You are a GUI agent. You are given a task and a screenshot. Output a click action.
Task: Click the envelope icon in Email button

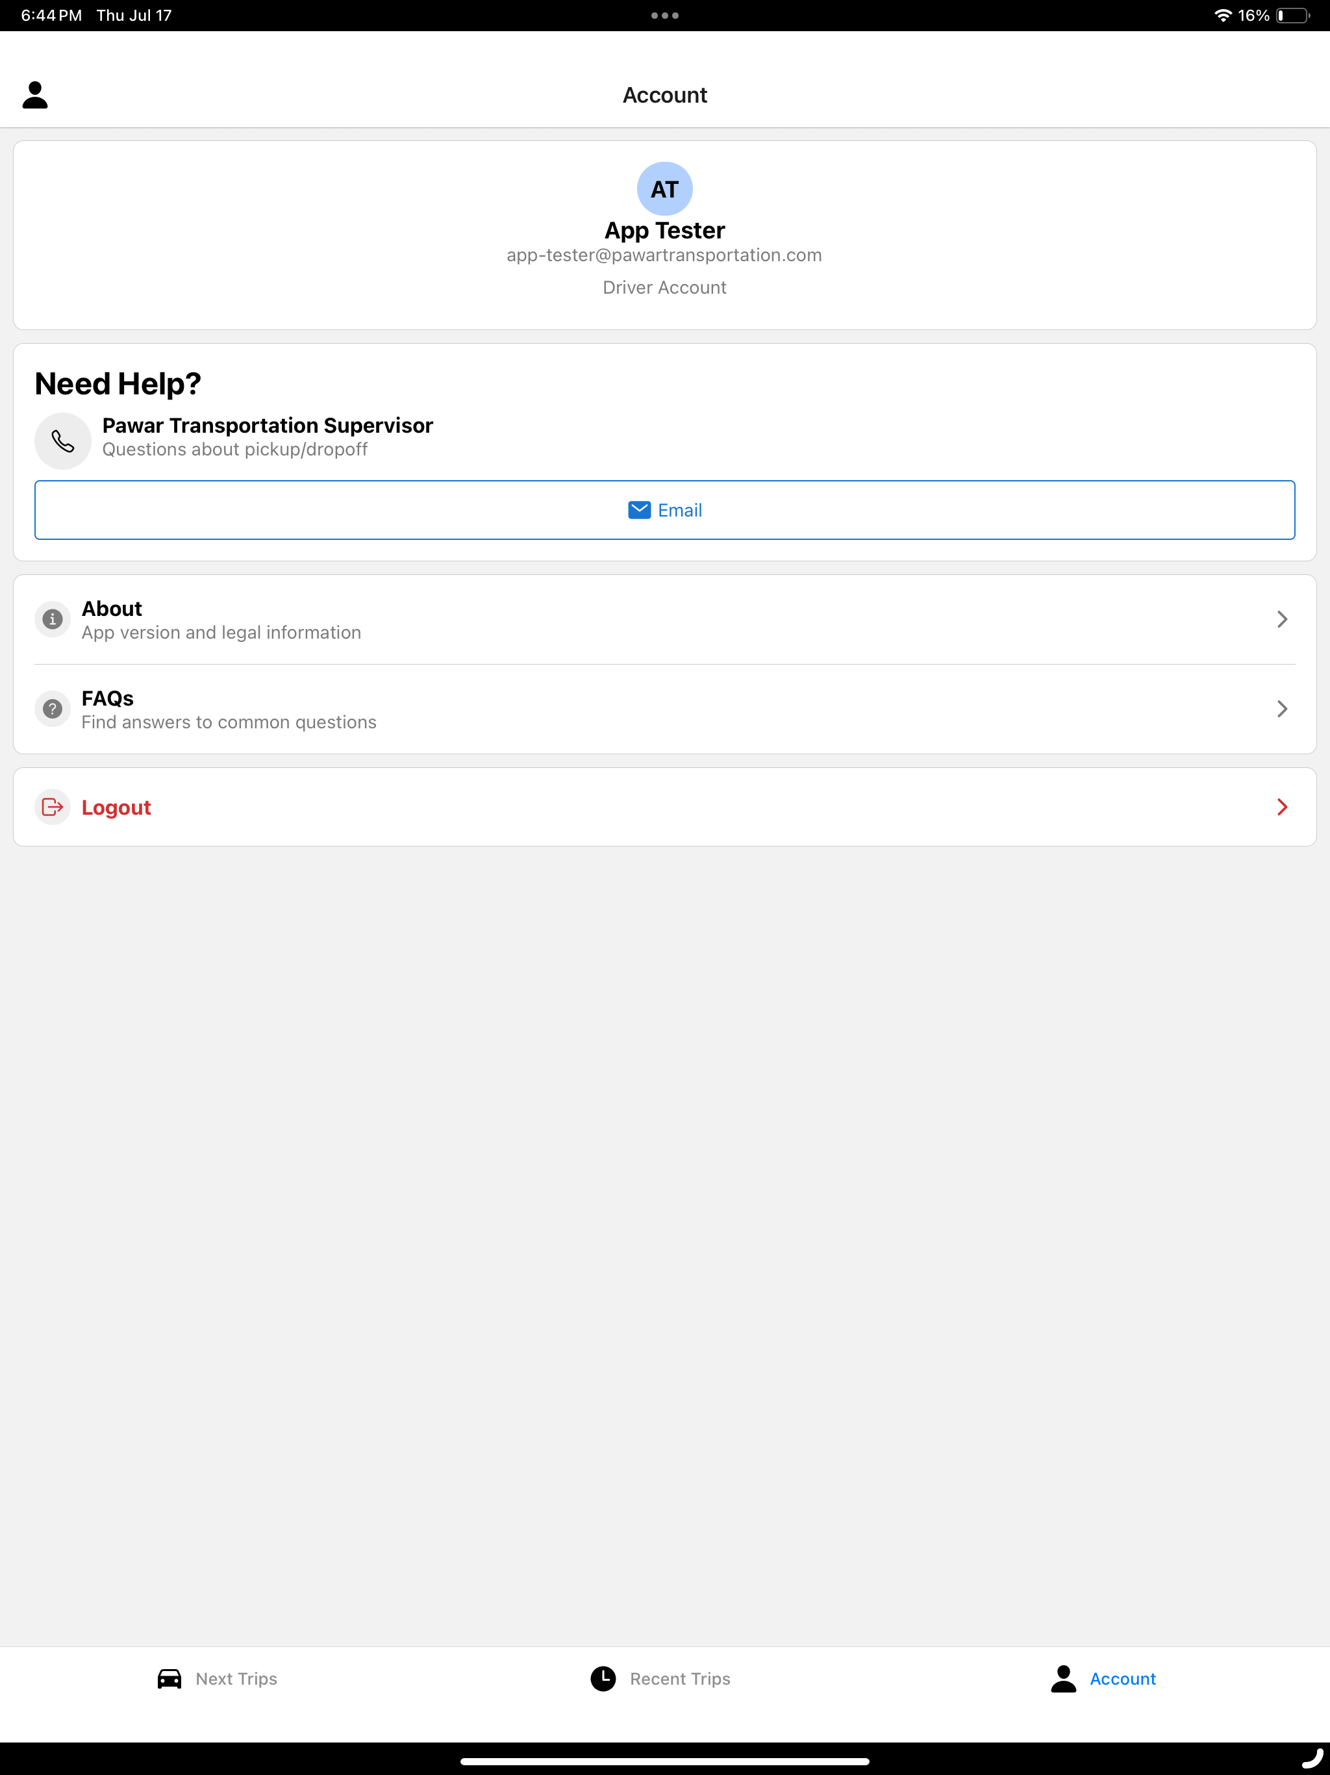click(x=639, y=511)
